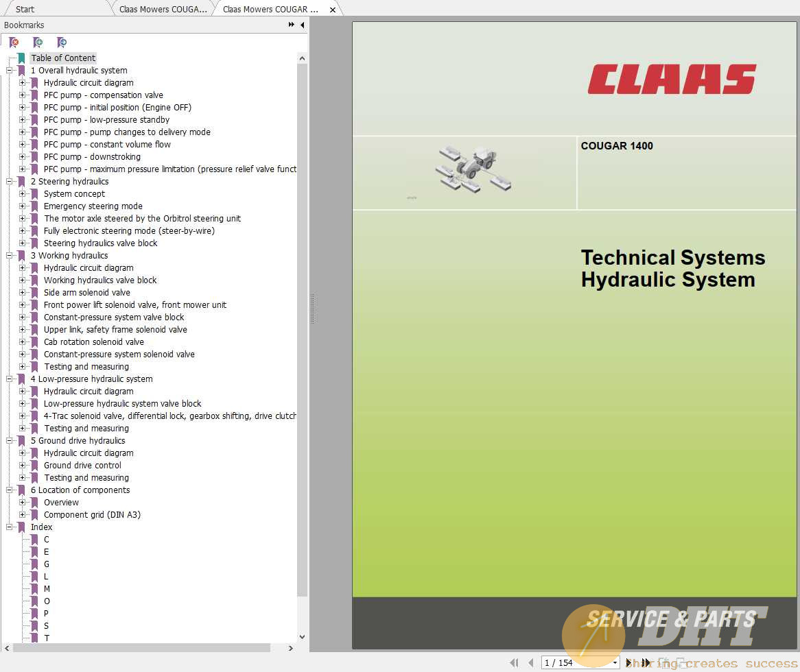Open 4-Trac solenoid valve, differential lock bookmark
Image resolution: width=800 pixels, height=672 pixels.
pos(170,416)
